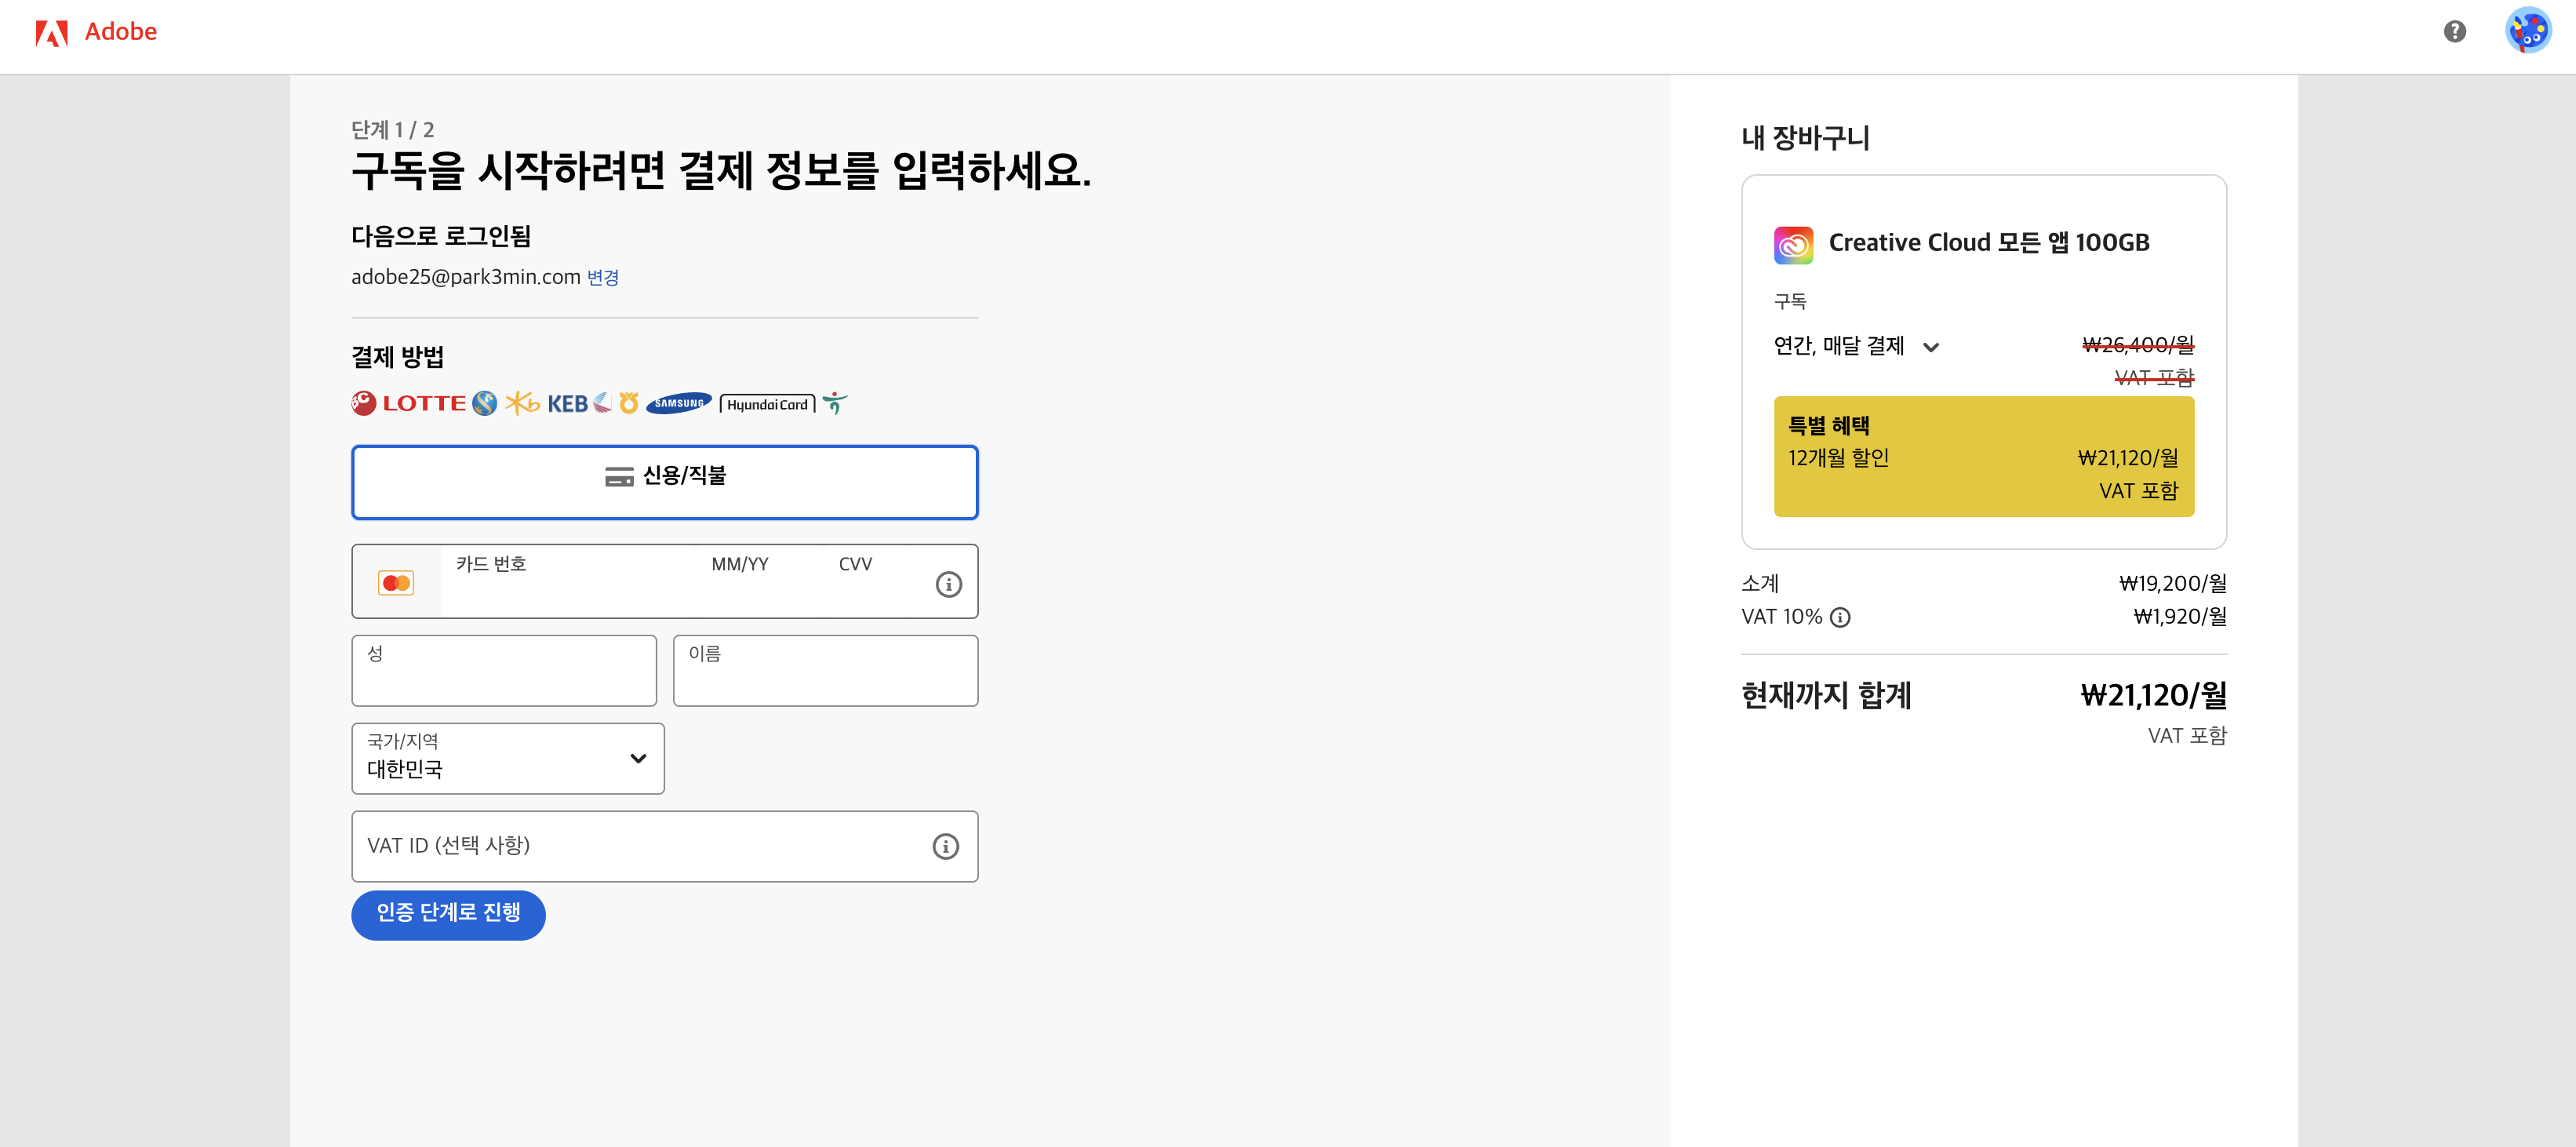
Task: Click the Mastercard icon in card field
Action: (396, 583)
